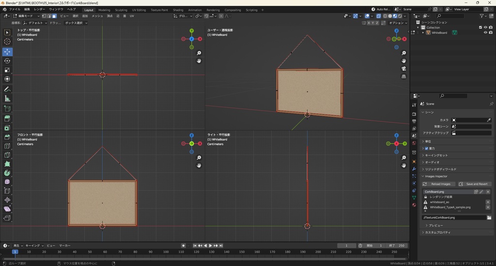Open the edit mode (編集モード) dropdown

coord(25,16)
